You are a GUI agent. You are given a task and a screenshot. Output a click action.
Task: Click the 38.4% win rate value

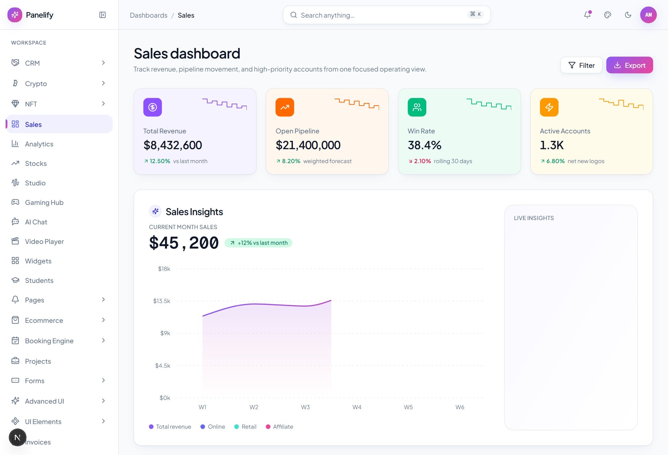point(425,145)
